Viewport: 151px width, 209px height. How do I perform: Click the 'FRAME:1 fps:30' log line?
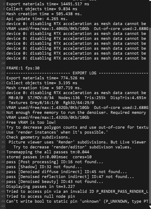[x=23, y=68]
